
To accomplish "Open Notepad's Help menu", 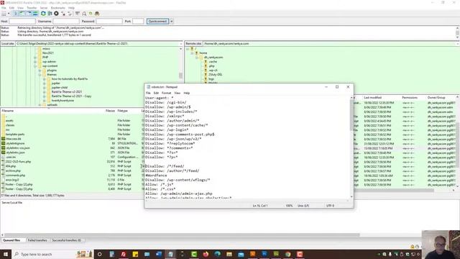I will point(187,93).
